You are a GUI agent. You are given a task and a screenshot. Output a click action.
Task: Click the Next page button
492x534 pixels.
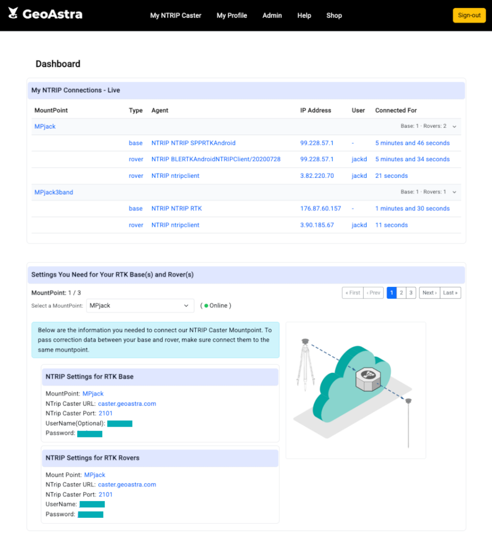pyautogui.click(x=429, y=293)
